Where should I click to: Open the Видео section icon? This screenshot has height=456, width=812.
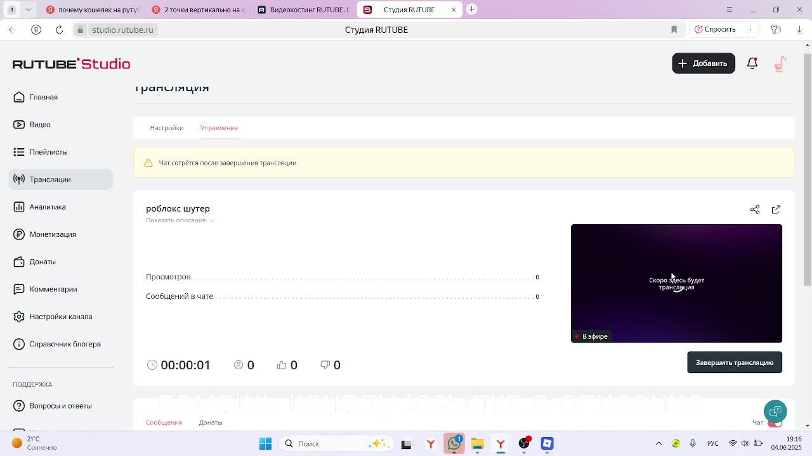click(19, 125)
